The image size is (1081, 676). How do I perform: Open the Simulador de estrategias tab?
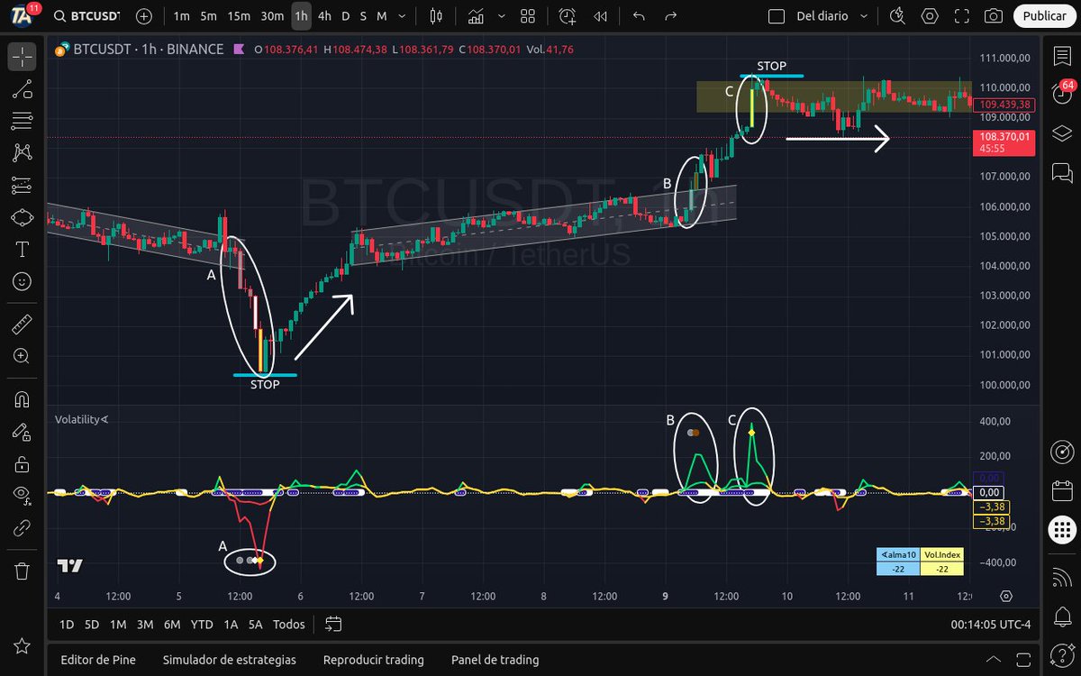tap(229, 660)
